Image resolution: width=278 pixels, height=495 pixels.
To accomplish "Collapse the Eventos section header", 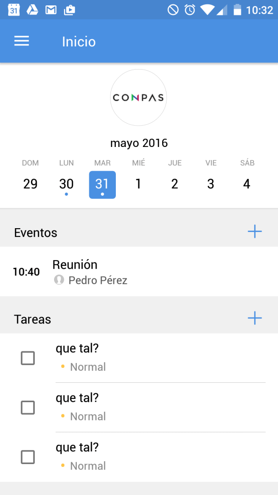I will pyautogui.click(x=36, y=233).
